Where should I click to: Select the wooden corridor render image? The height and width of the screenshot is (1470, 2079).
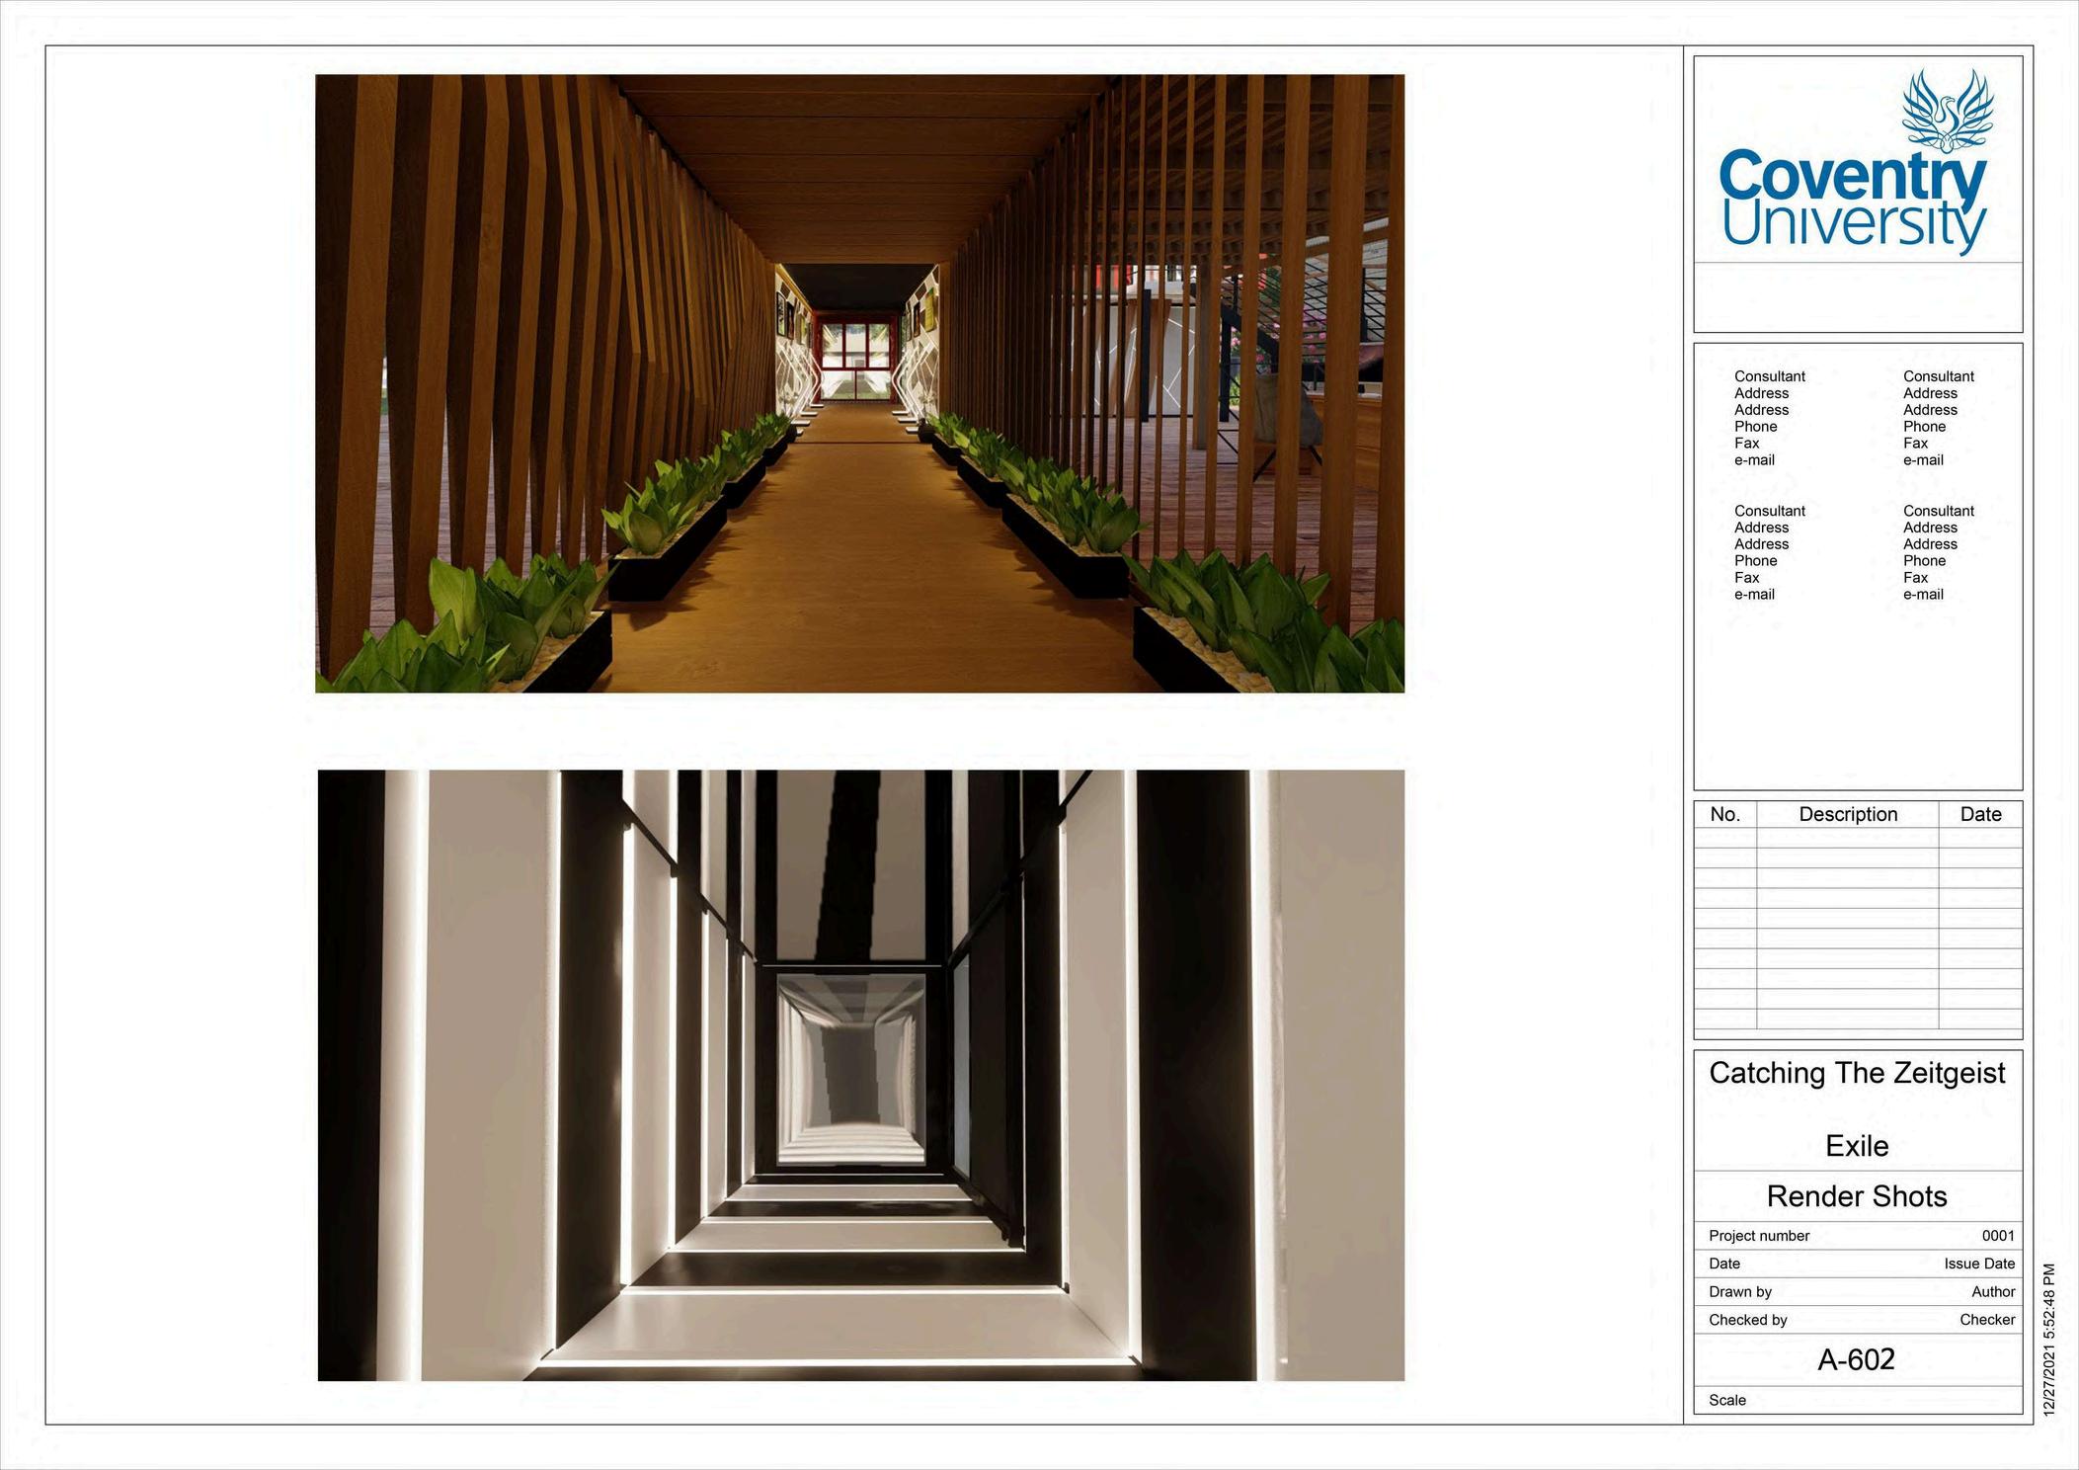point(859,383)
